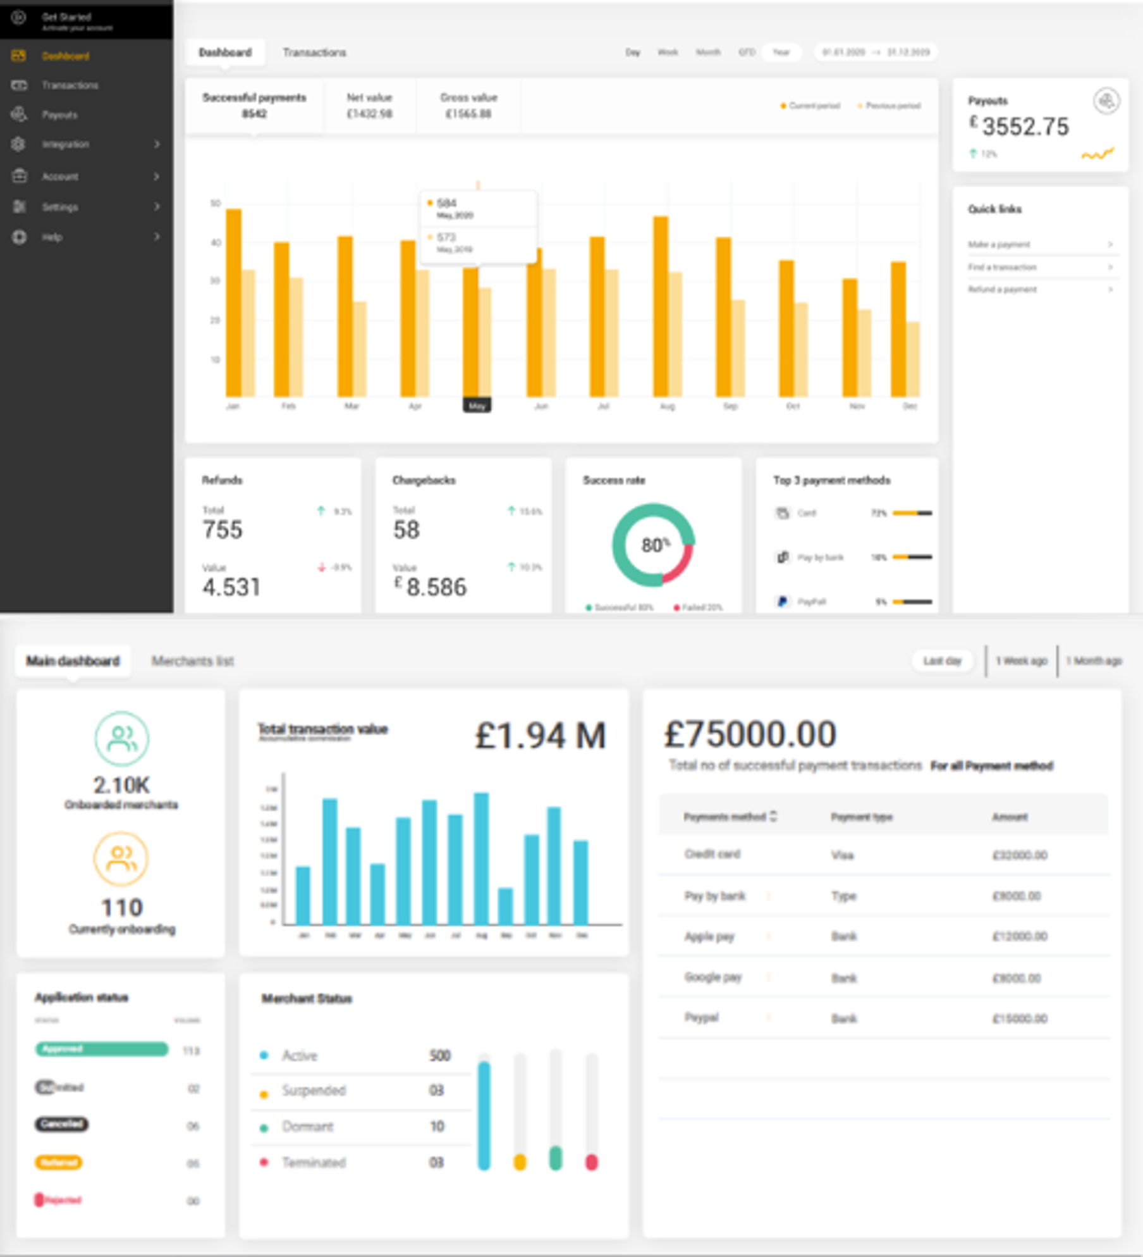1143x1257 pixels.
Task: Click the Onboarded merchants teal icon
Action: [121, 738]
